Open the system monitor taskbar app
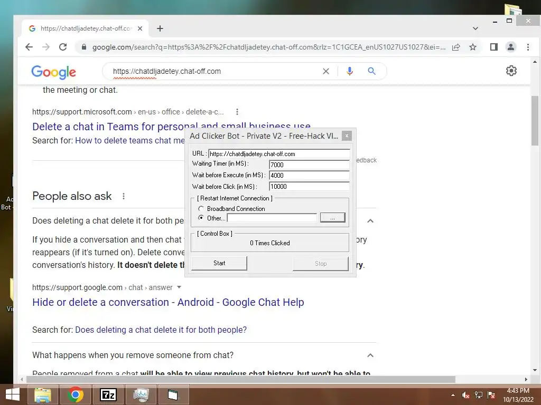 (x=141, y=394)
